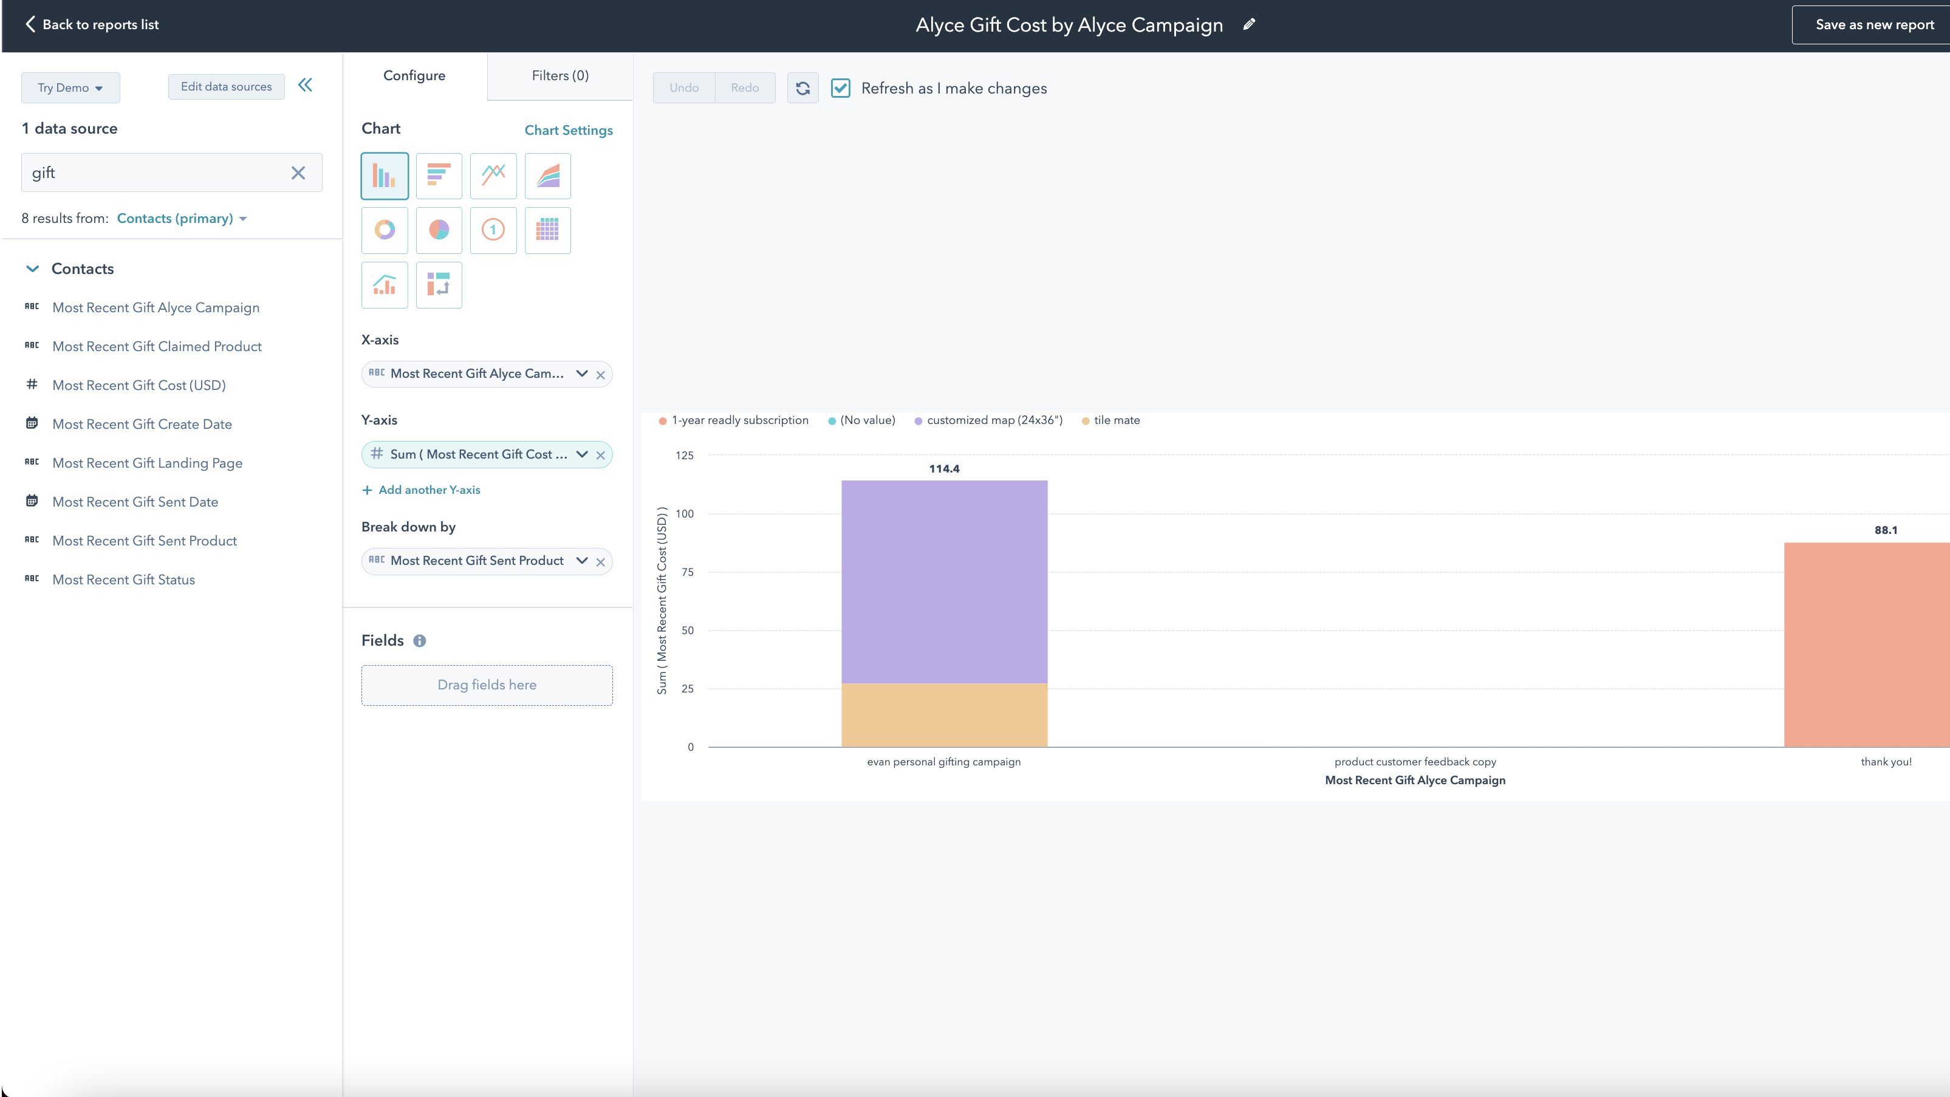Choose the area chart type
This screenshot has width=1950, height=1097.
[x=547, y=176]
